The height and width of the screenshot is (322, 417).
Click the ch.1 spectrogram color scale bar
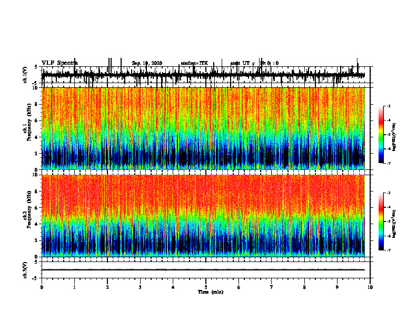click(x=381, y=135)
